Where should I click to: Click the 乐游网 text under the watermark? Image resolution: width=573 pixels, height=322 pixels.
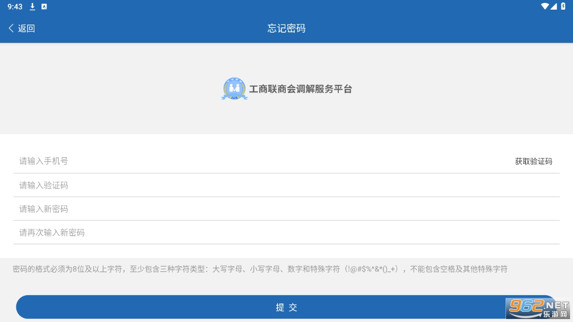tap(555, 314)
